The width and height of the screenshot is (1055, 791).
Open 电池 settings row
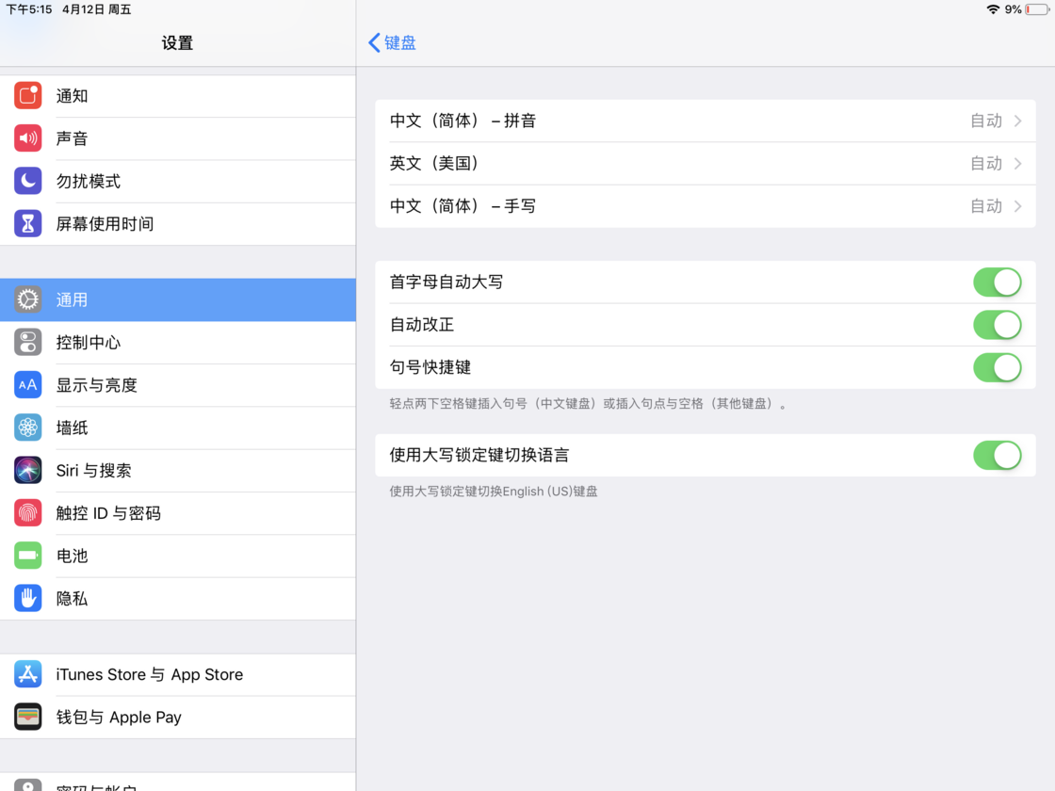(x=178, y=557)
